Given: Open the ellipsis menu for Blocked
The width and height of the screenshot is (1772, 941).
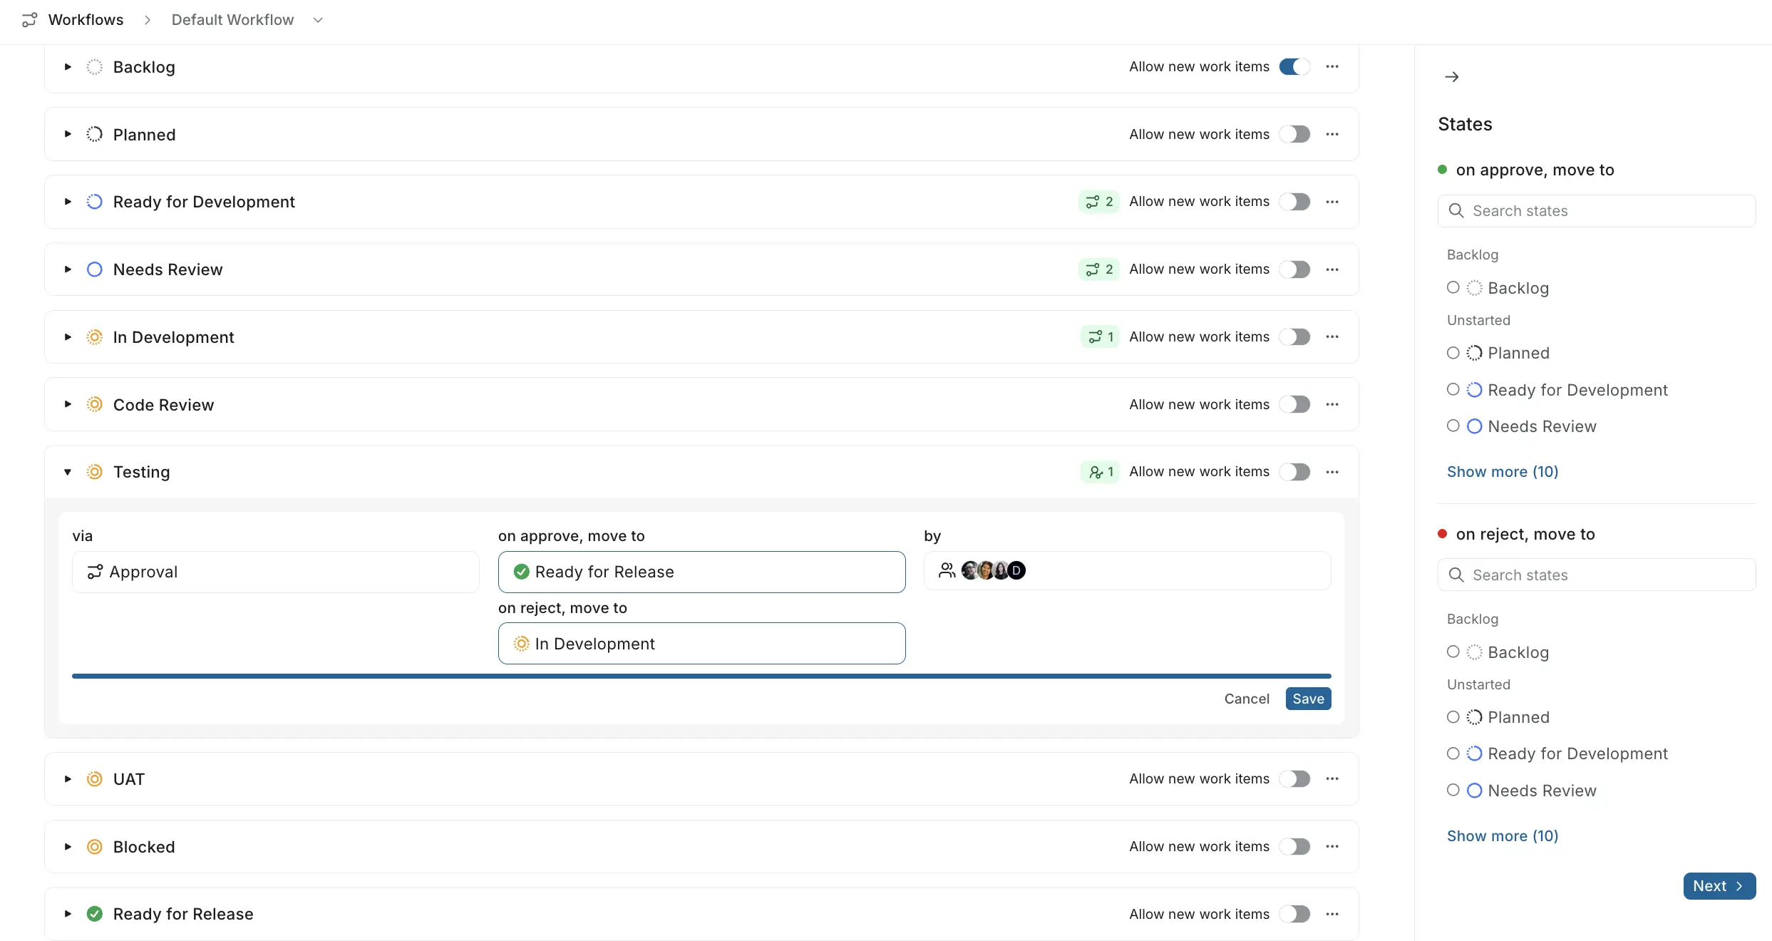Looking at the screenshot, I should (1333, 846).
